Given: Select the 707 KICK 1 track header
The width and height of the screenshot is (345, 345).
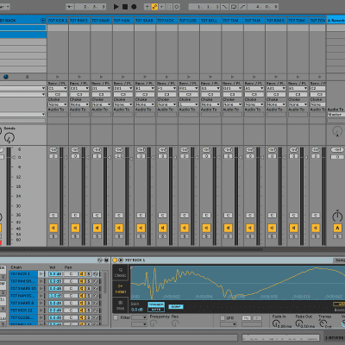Looking at the screenshot, I should 58,21.
